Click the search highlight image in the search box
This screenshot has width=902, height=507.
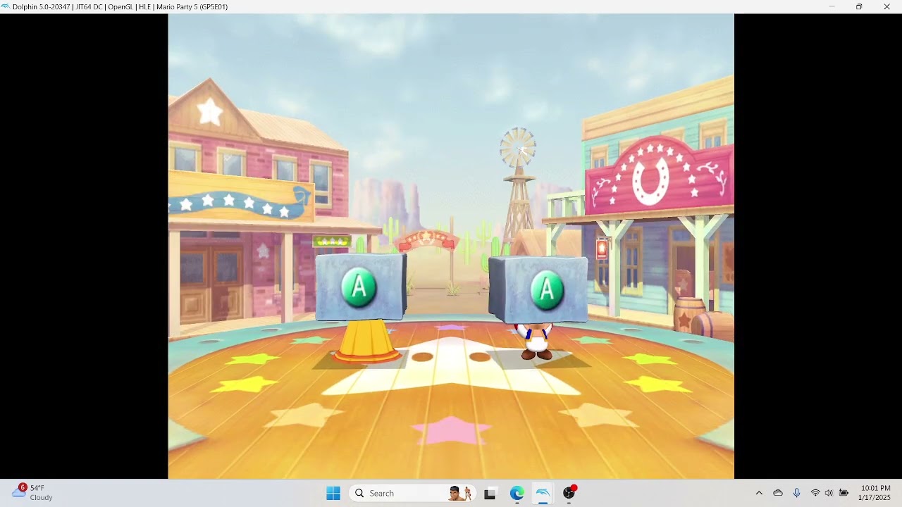point(459,493)
